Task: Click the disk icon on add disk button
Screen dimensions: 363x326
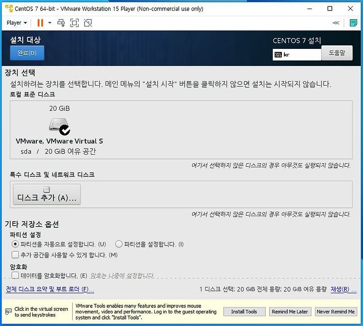Action: point(47,189)
